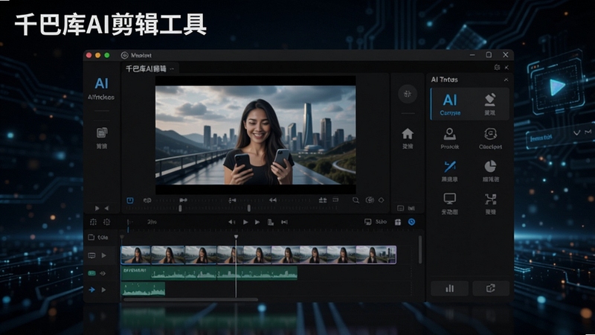Select the second dashed selection tool in timeline
This screenshot has height=335, width=595.
[x=106, y=222]
